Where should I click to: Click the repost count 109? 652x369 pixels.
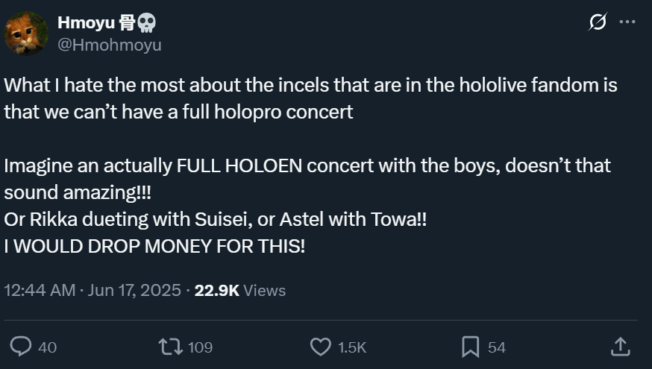200,347
